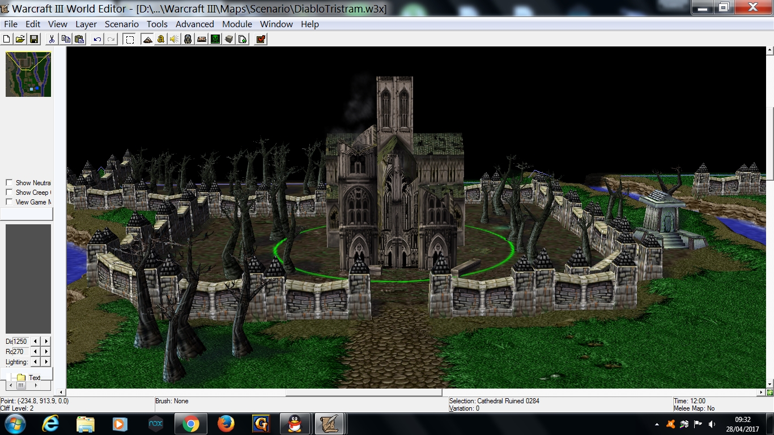Open the Object Manager cube icon
The width and height of the screenshot is (774, 435).
coord(229,39)
